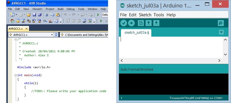The height and width of the screenshot is (103, 231).
Task: Click Save All icon in AVR Studio toolbar
Action: pyautogui.click(x=40, y=15)
